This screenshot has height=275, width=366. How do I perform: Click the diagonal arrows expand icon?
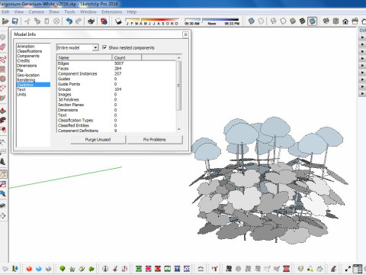348,268
